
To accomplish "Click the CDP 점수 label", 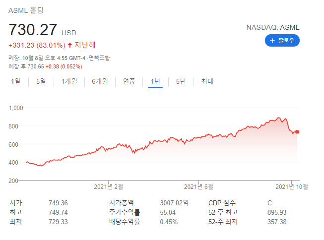I will 222,203.
